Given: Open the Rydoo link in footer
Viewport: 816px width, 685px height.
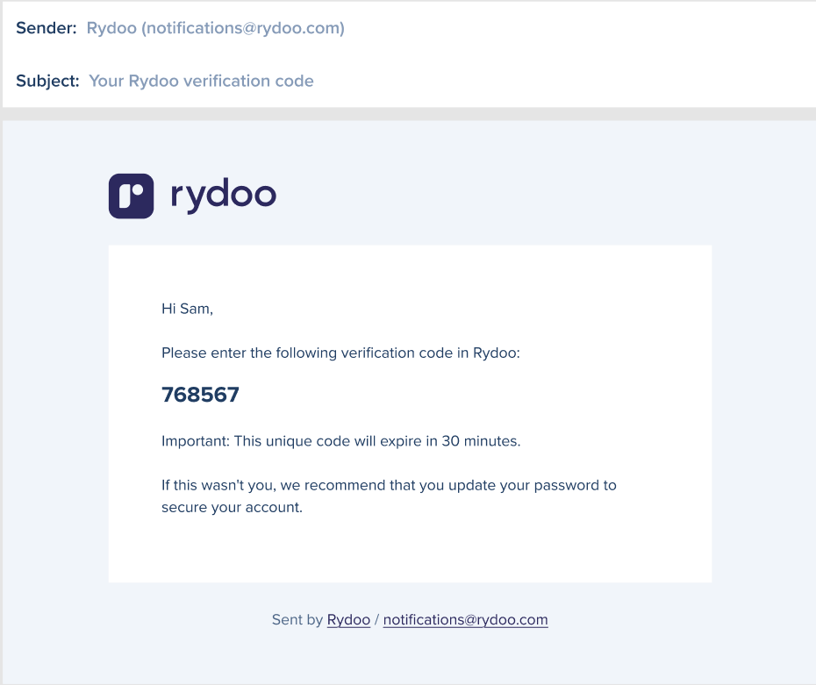Looking at the screenshot, I should pos(348,620).
